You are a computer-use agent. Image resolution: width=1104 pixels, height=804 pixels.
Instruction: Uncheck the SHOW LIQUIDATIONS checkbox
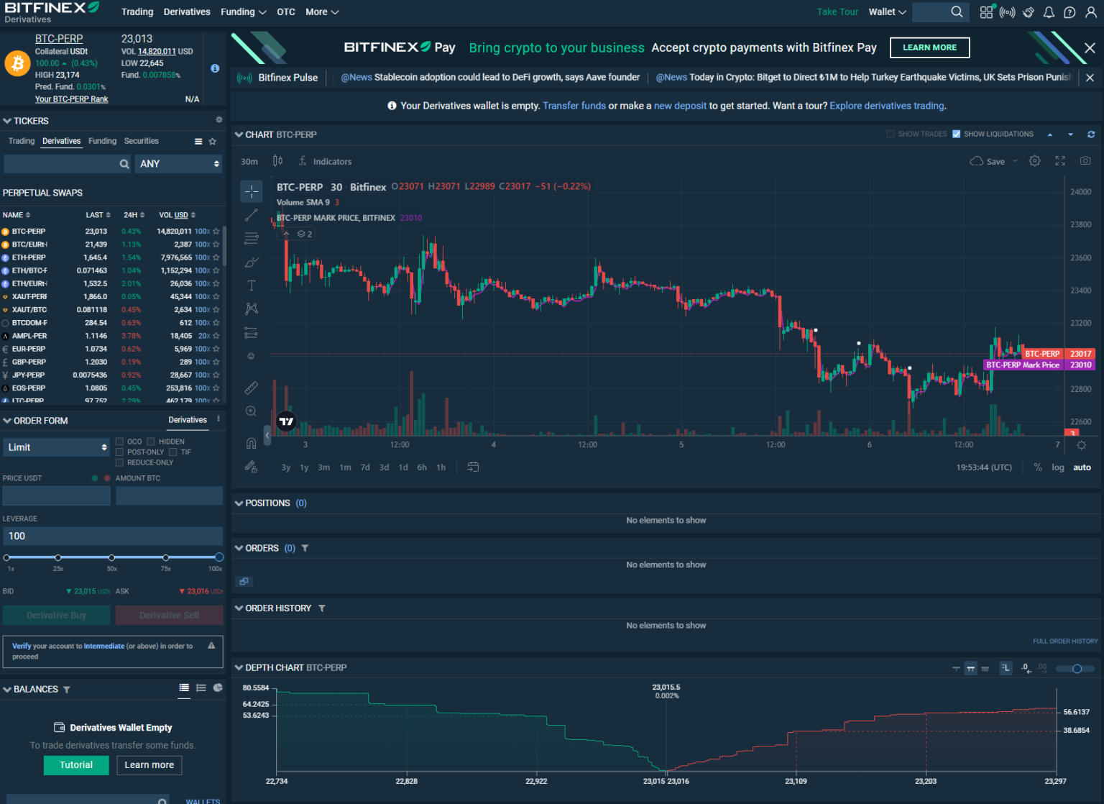tap(957, 134)
